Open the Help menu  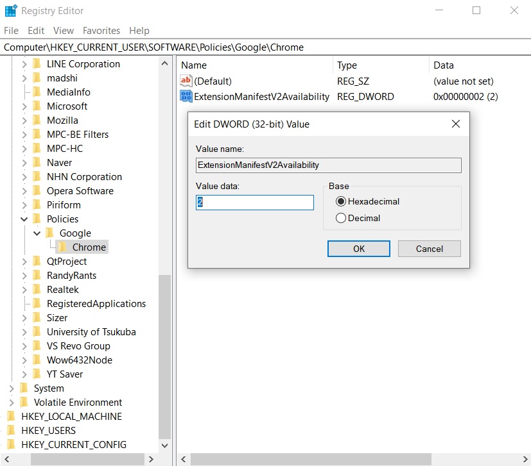139,31
